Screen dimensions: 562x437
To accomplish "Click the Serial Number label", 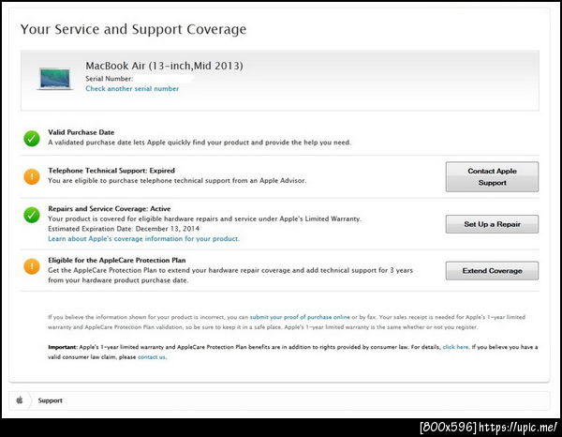I will pos(109,79).
